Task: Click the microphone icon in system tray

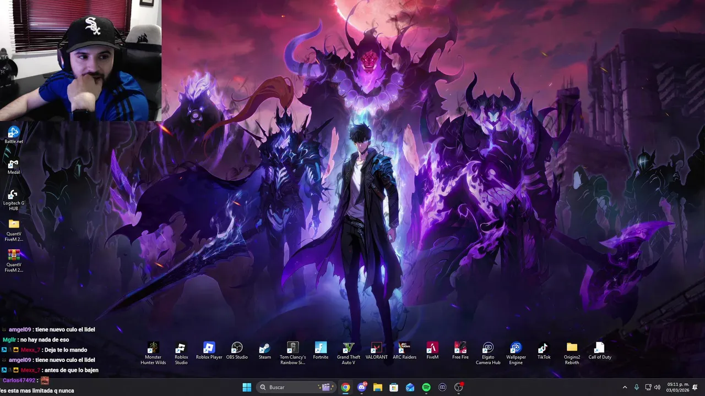Action: click(x=637, y=387)
